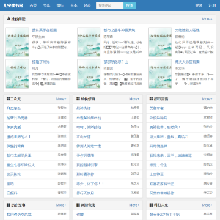Image resolution: width=220 pixels, height=220 pixels.
Task: Open 双喜农家科举记 in the 都市言情 list
Action: pyautogui.click(x=162, y=184)
